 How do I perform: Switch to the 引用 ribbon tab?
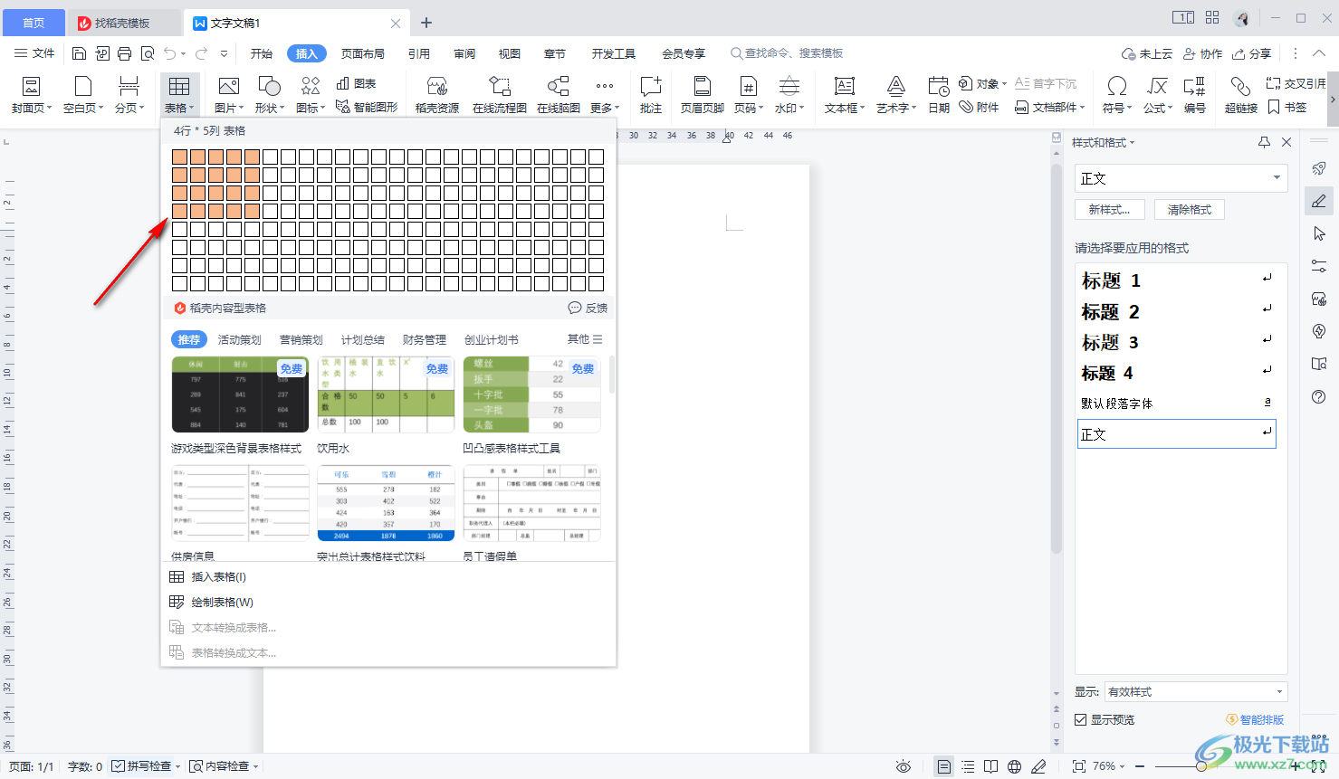coord(419,53)
